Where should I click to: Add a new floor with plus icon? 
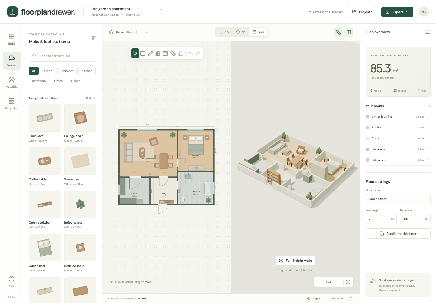[x=147, y=32]
